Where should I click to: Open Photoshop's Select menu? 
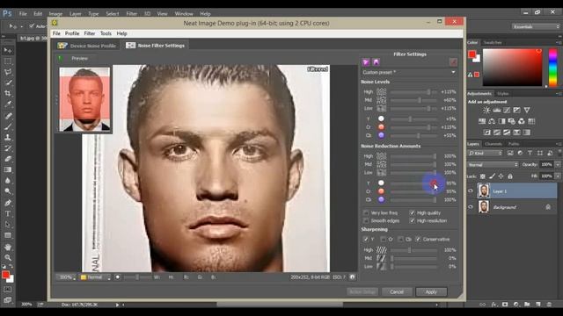point(113,14)
